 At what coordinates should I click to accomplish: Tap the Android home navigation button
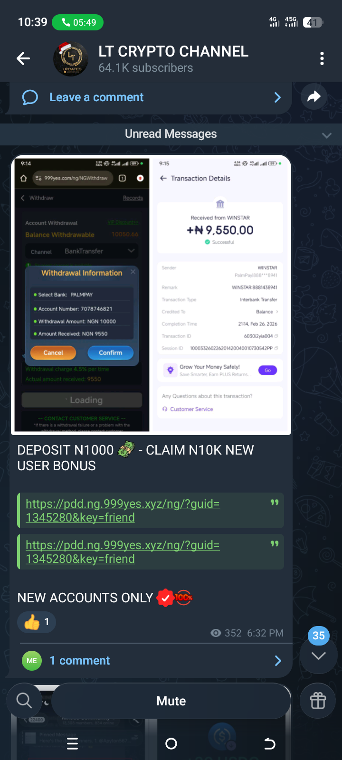click(x=171, y=744)
